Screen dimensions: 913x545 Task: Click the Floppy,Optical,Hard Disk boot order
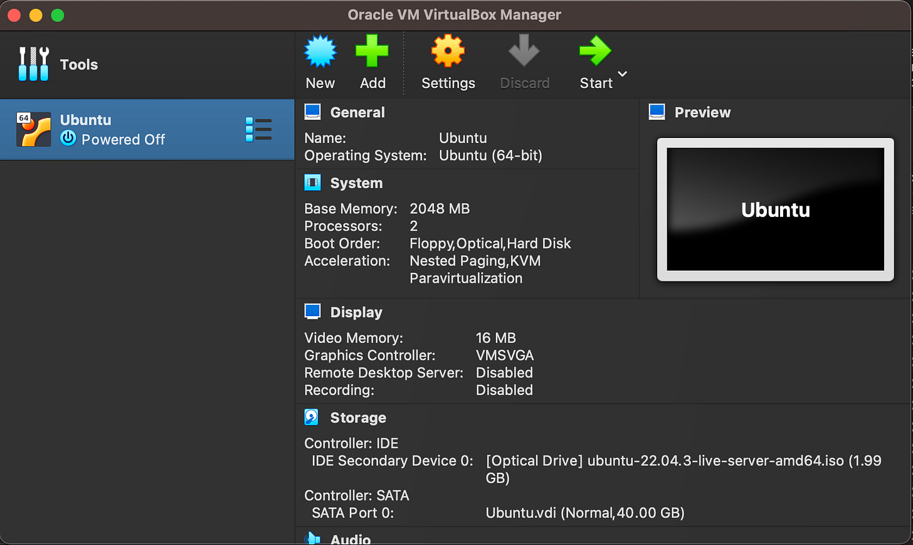[490, 243]
